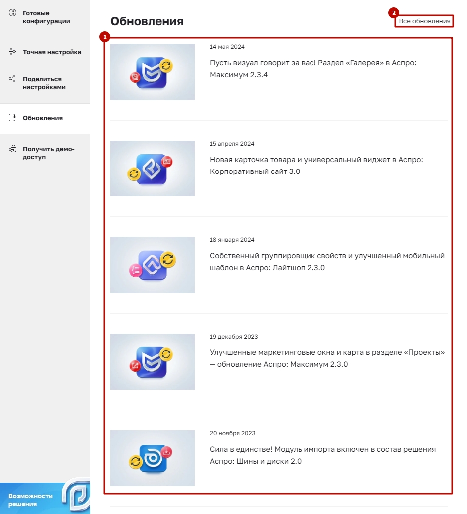Open the article about Раздел «Галерея» in Максимум 2.3.4

pyautogui.click(x=313, y=68)
